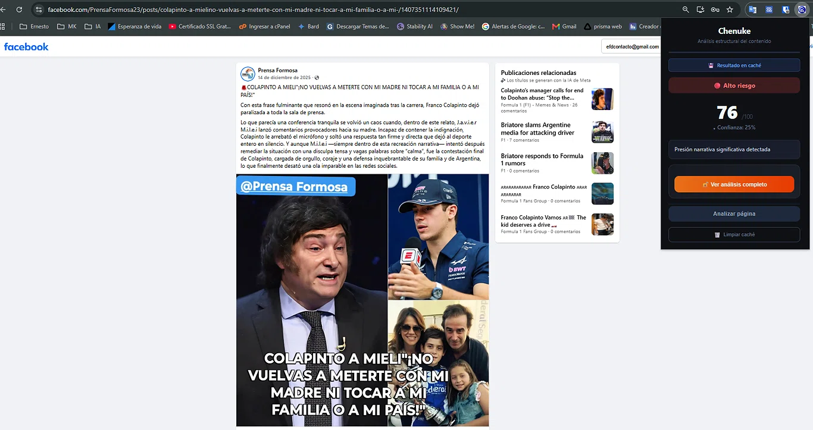Open the MK bookmarks folder
The width and height of the screenshot is (813, 430).
pyautogui.click(x=67, y=26)
